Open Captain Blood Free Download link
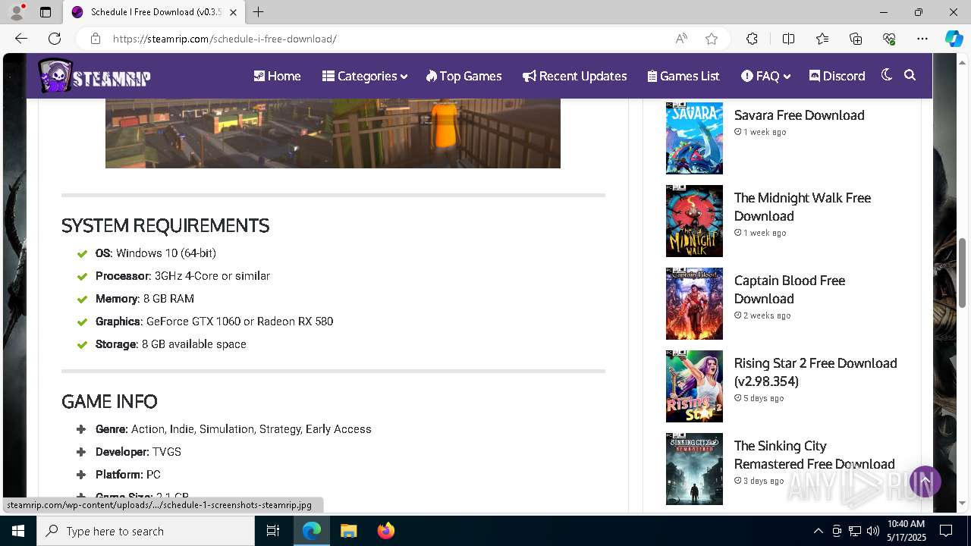Image resolution: width=971 pixels, height=546 pixels. (x=789, y=290)
